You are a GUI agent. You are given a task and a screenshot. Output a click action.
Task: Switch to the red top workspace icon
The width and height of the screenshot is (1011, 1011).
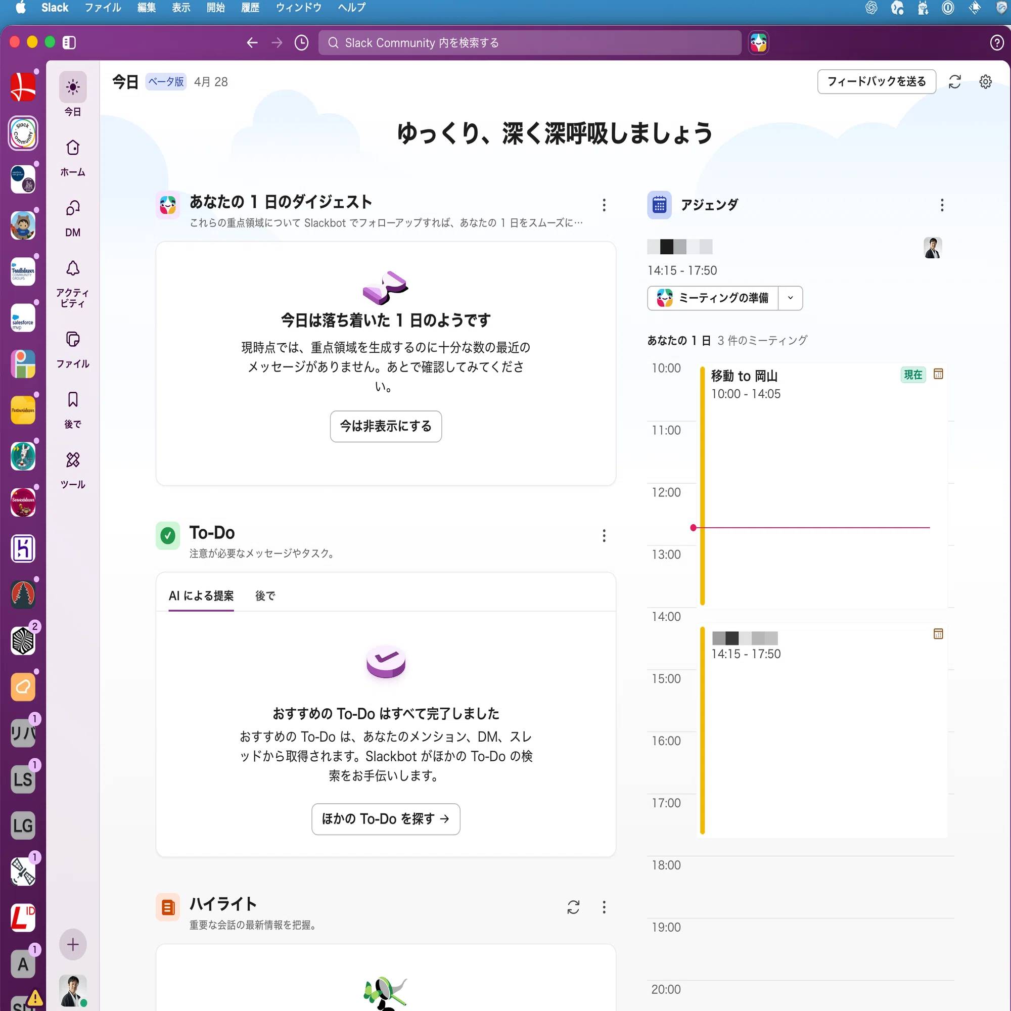(x=23, y=87)
